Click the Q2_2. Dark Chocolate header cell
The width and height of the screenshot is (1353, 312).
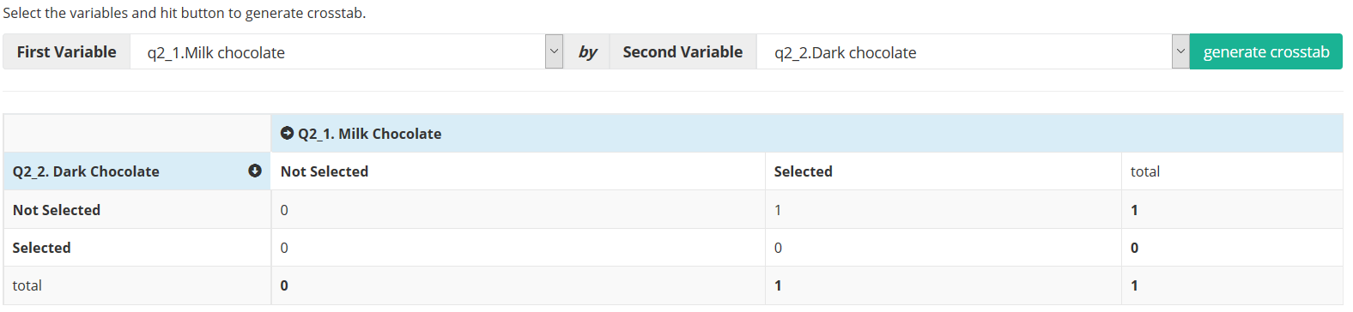(137, 171)
